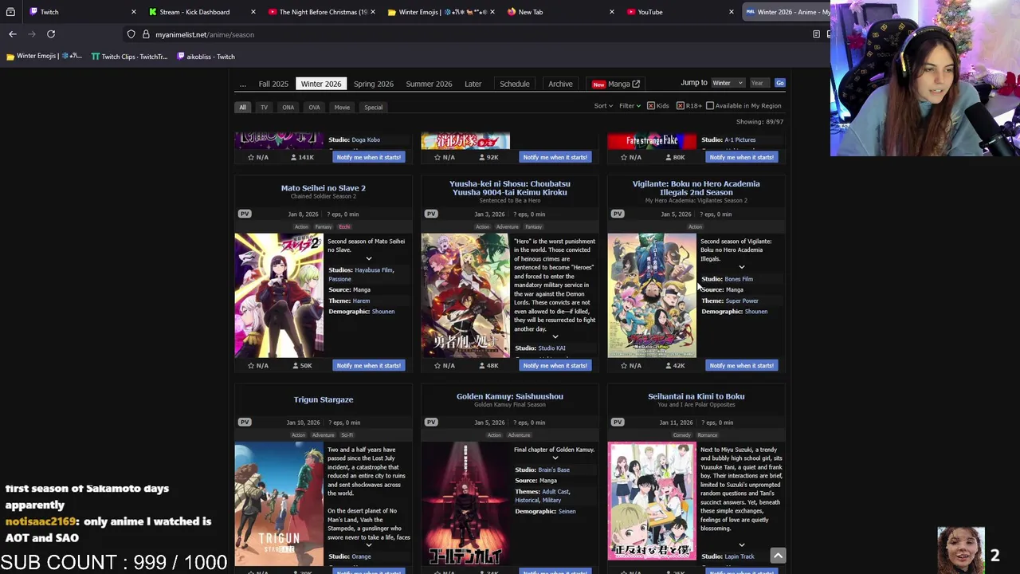Show earlier seasons with the ellipsis link
Image resolution: width=1020 pixels, height=574 pixels.
(x=242, y=84)
